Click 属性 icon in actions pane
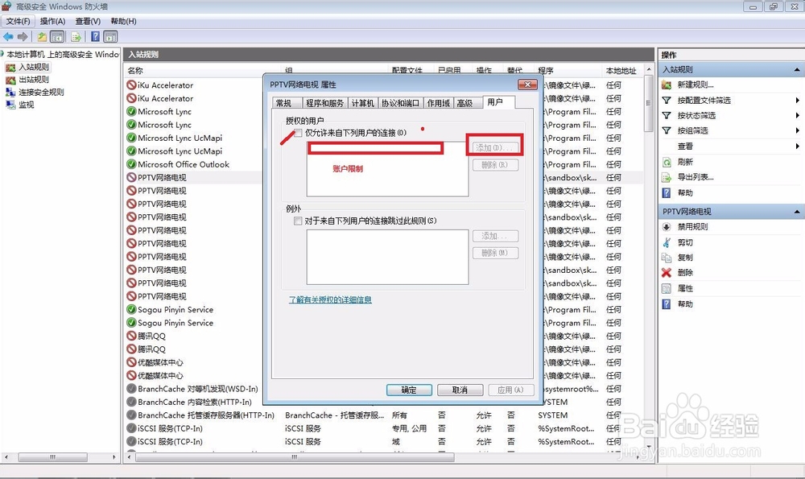The height and width of the screenshot is (479, 805). pyautogui.click(x=667, y=288)
